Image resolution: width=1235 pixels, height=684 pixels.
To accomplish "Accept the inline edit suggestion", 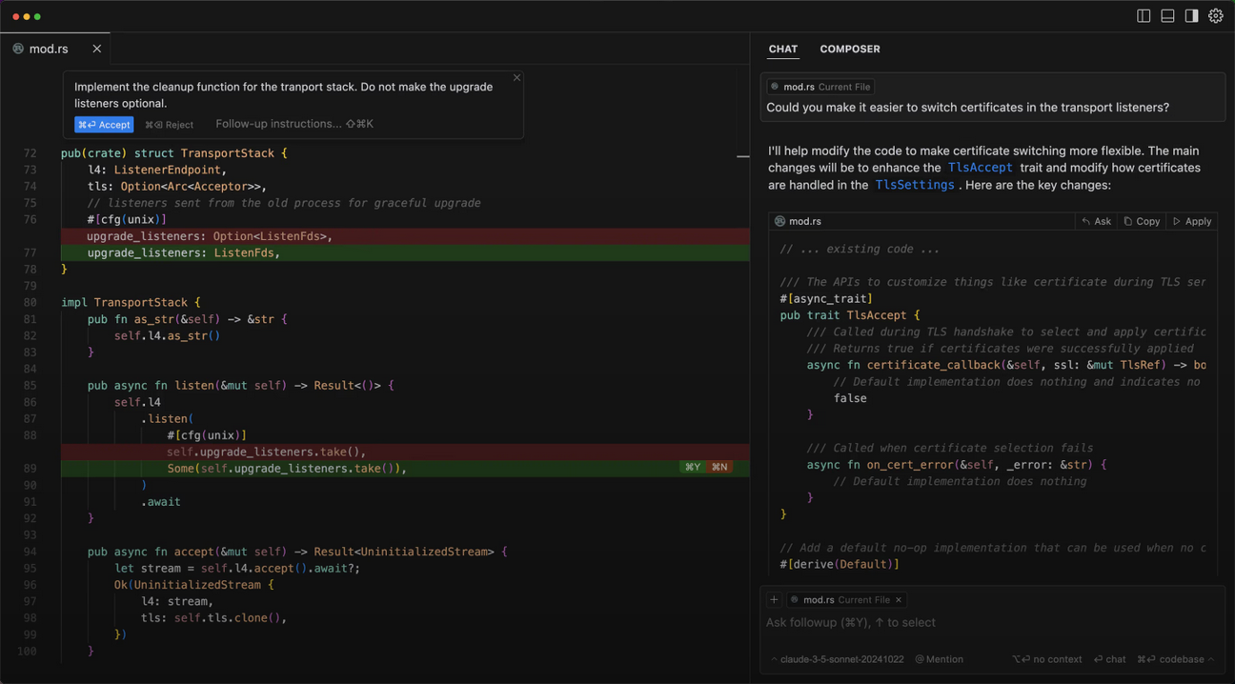I will [103, 124].
